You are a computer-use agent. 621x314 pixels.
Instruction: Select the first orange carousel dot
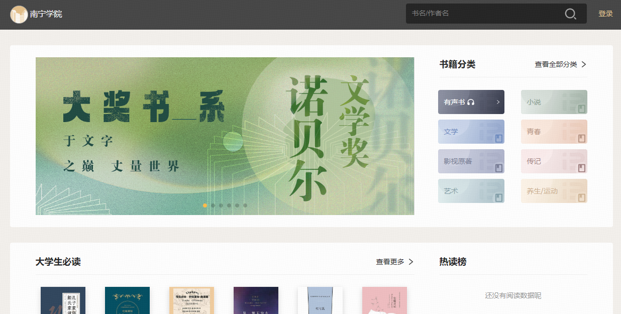pyautogui.click(x=205, y=205)
